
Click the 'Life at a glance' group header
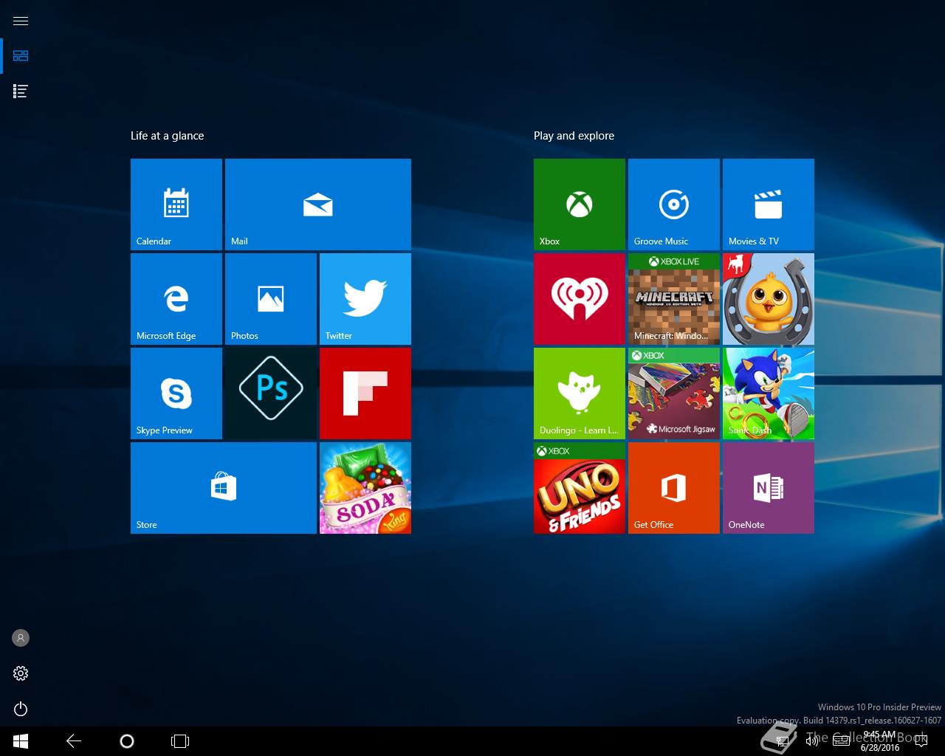pyautogui.click(x=168, y=136)
